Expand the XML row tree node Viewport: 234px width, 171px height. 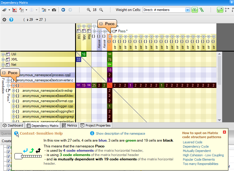point(3,59)
